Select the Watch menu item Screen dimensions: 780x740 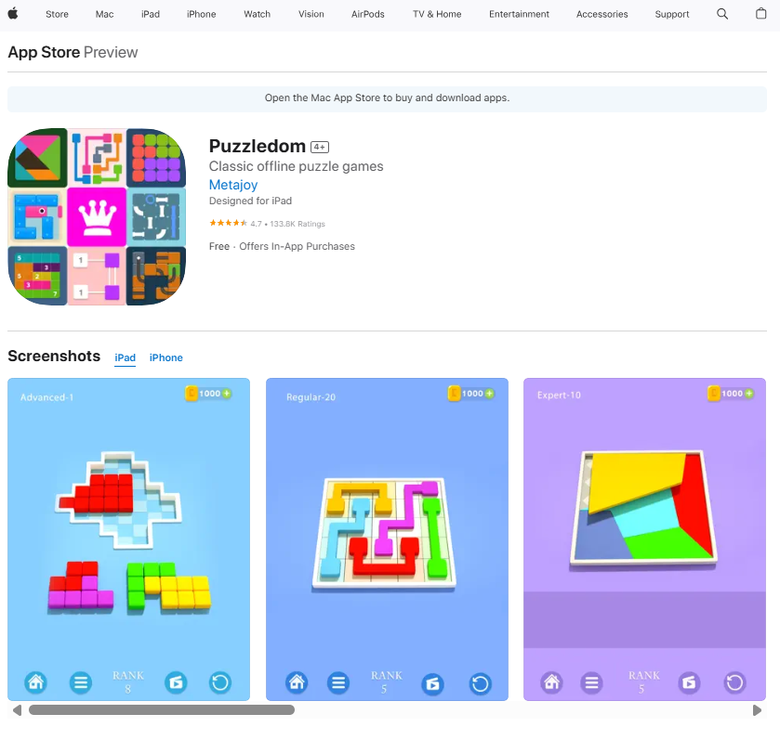pos(258,15)
